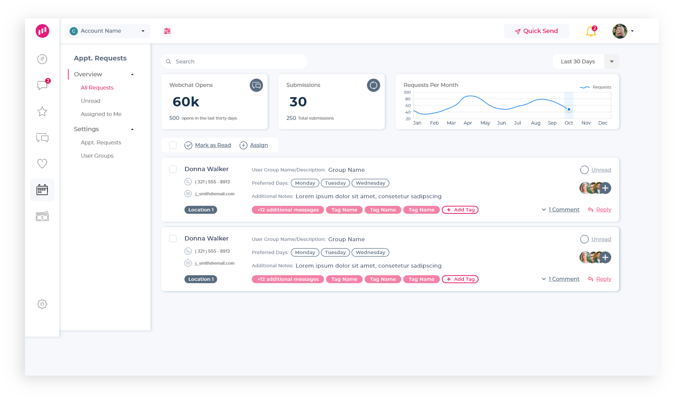Image resolution: width=676 pixels, height=400 pixels.
Task: Refresh the Submissions card via its circular icon
Action: (x=373, y=85)
